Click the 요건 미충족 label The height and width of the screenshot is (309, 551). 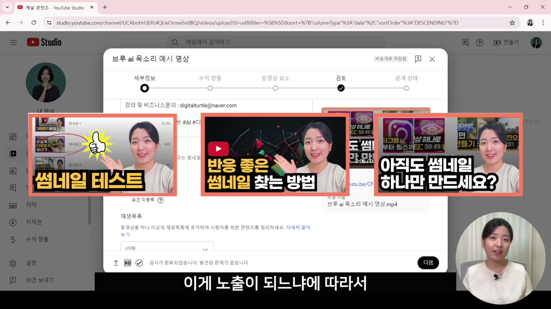pos(143,200)
